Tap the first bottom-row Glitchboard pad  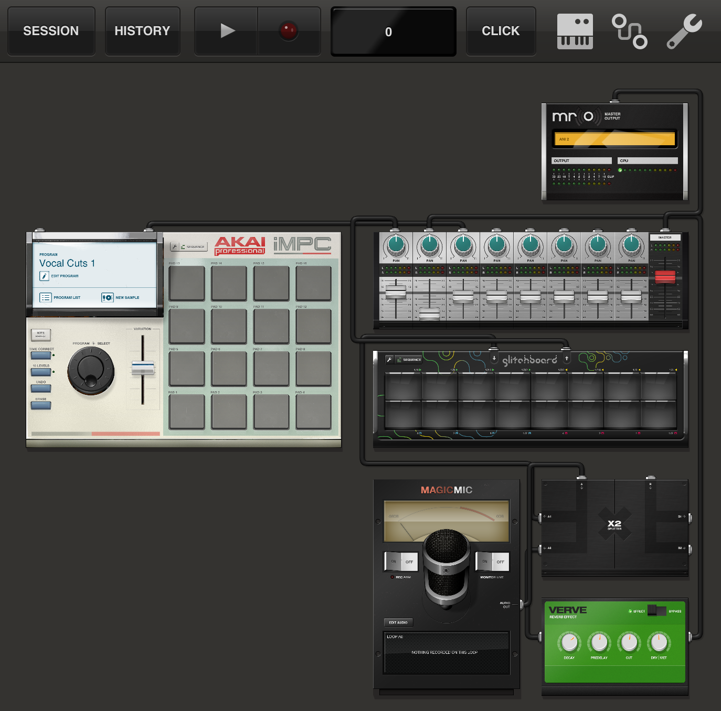[403, 415]
